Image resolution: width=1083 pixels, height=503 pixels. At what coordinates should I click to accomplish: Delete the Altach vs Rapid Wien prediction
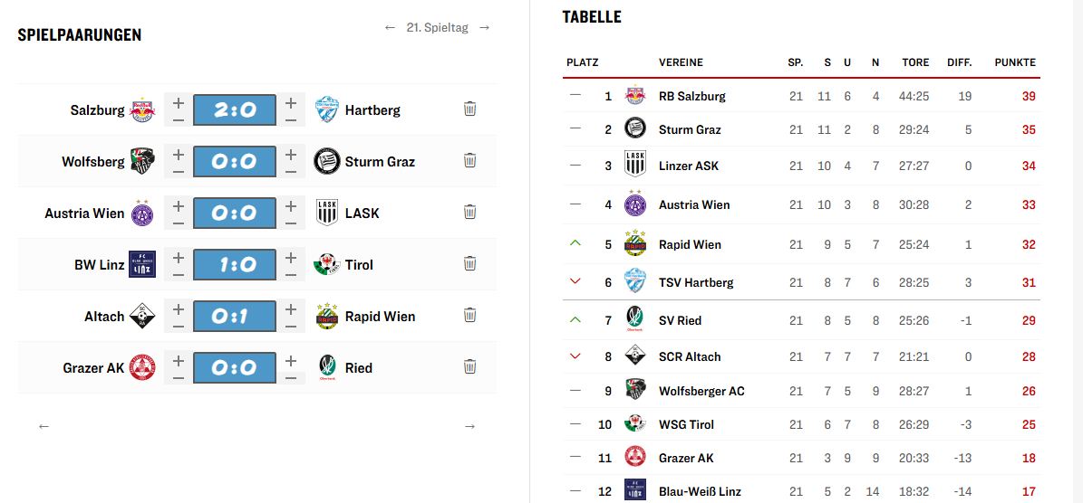tap(469, 316)
